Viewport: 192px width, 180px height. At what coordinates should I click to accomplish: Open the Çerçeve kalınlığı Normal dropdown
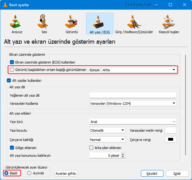(107, 139)
